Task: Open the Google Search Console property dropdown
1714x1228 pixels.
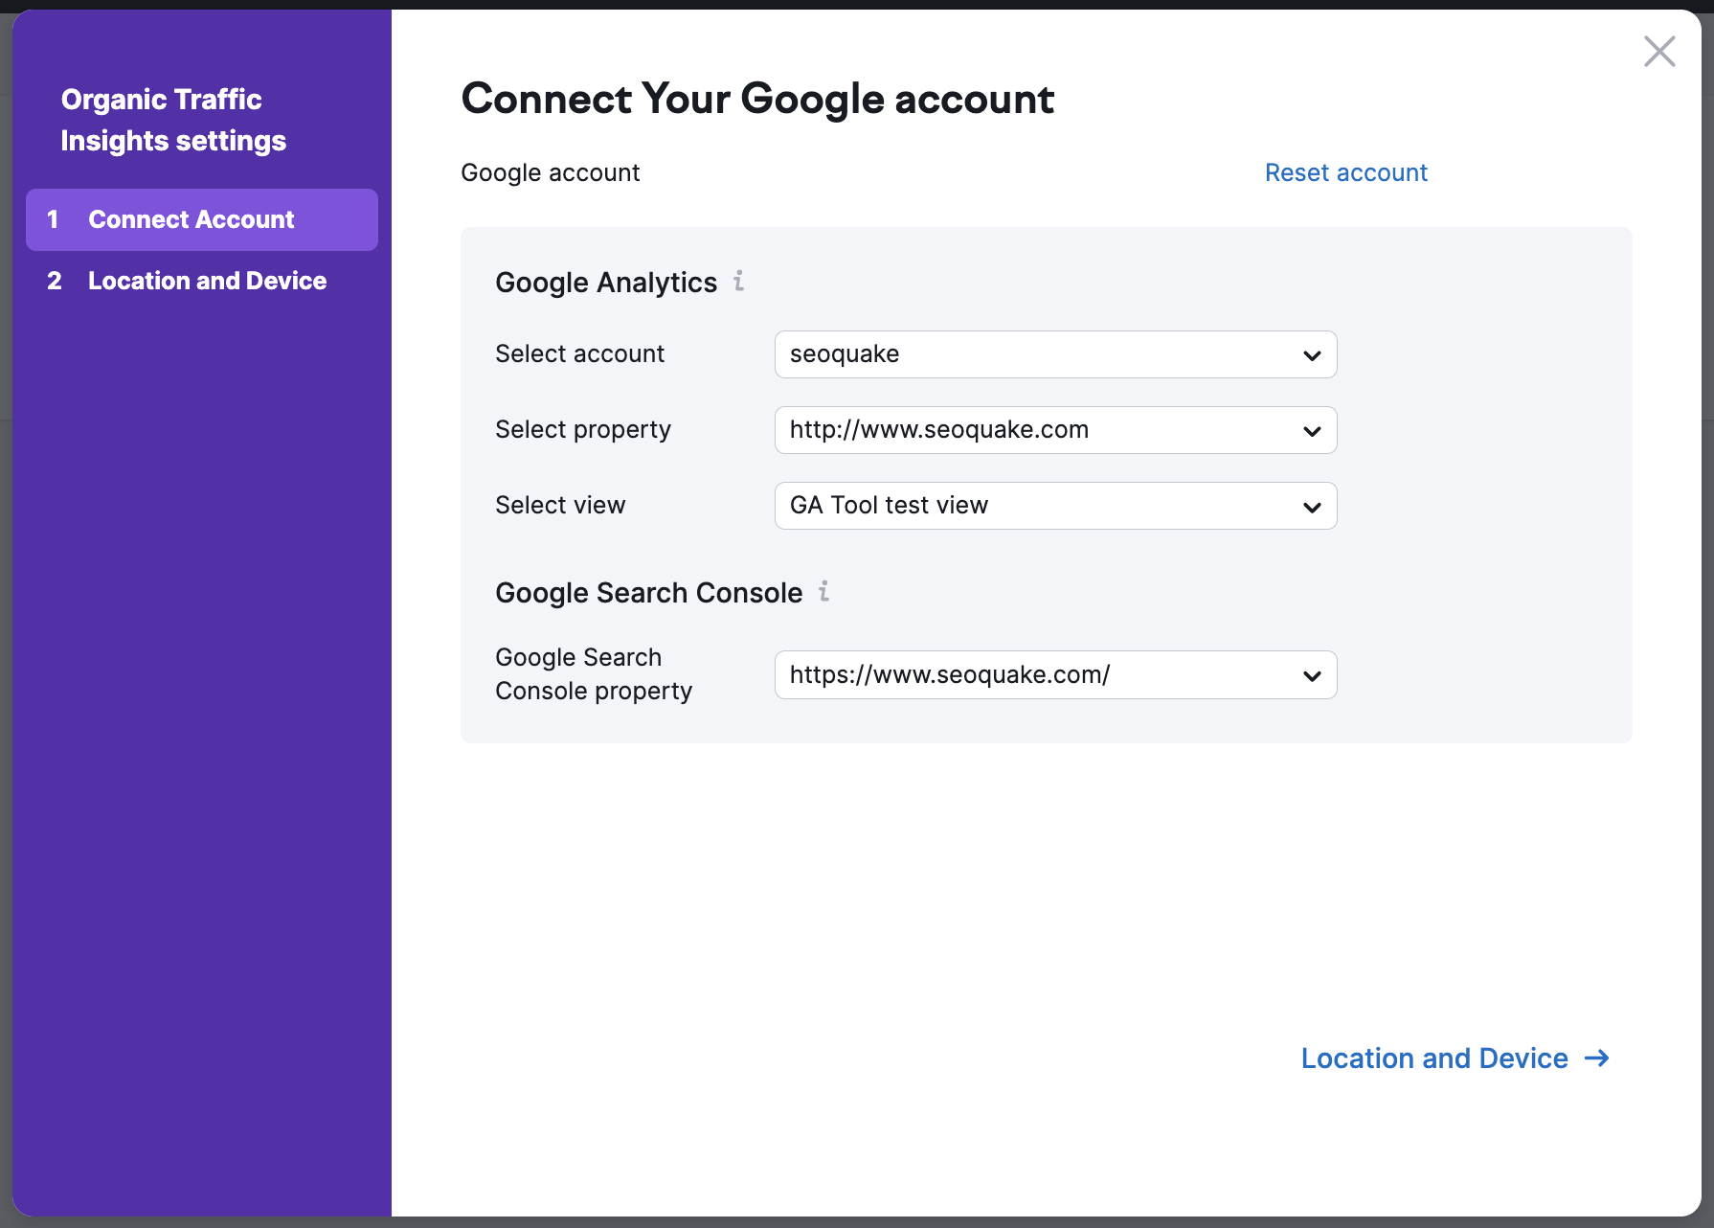Action: 1055,675
